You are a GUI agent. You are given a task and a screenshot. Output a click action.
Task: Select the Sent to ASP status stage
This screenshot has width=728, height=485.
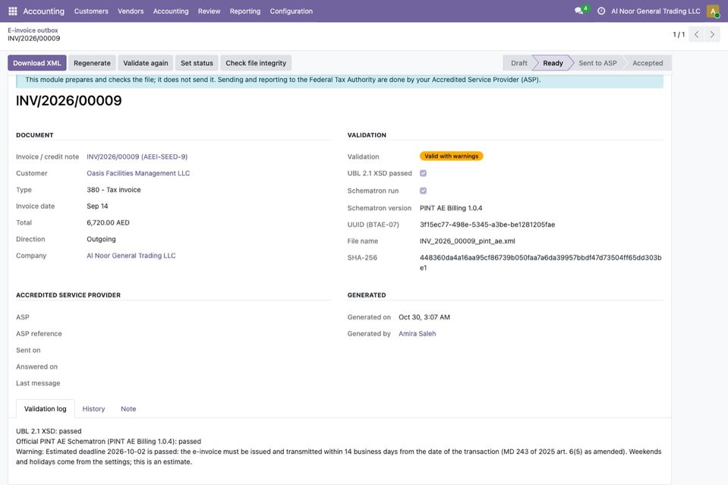pyautogui.click(x=597, y=63)
